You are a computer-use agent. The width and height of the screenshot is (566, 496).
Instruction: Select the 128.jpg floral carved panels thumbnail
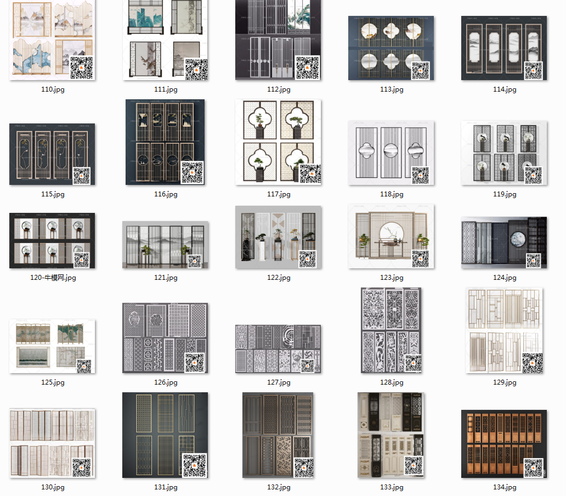(391, 330)
